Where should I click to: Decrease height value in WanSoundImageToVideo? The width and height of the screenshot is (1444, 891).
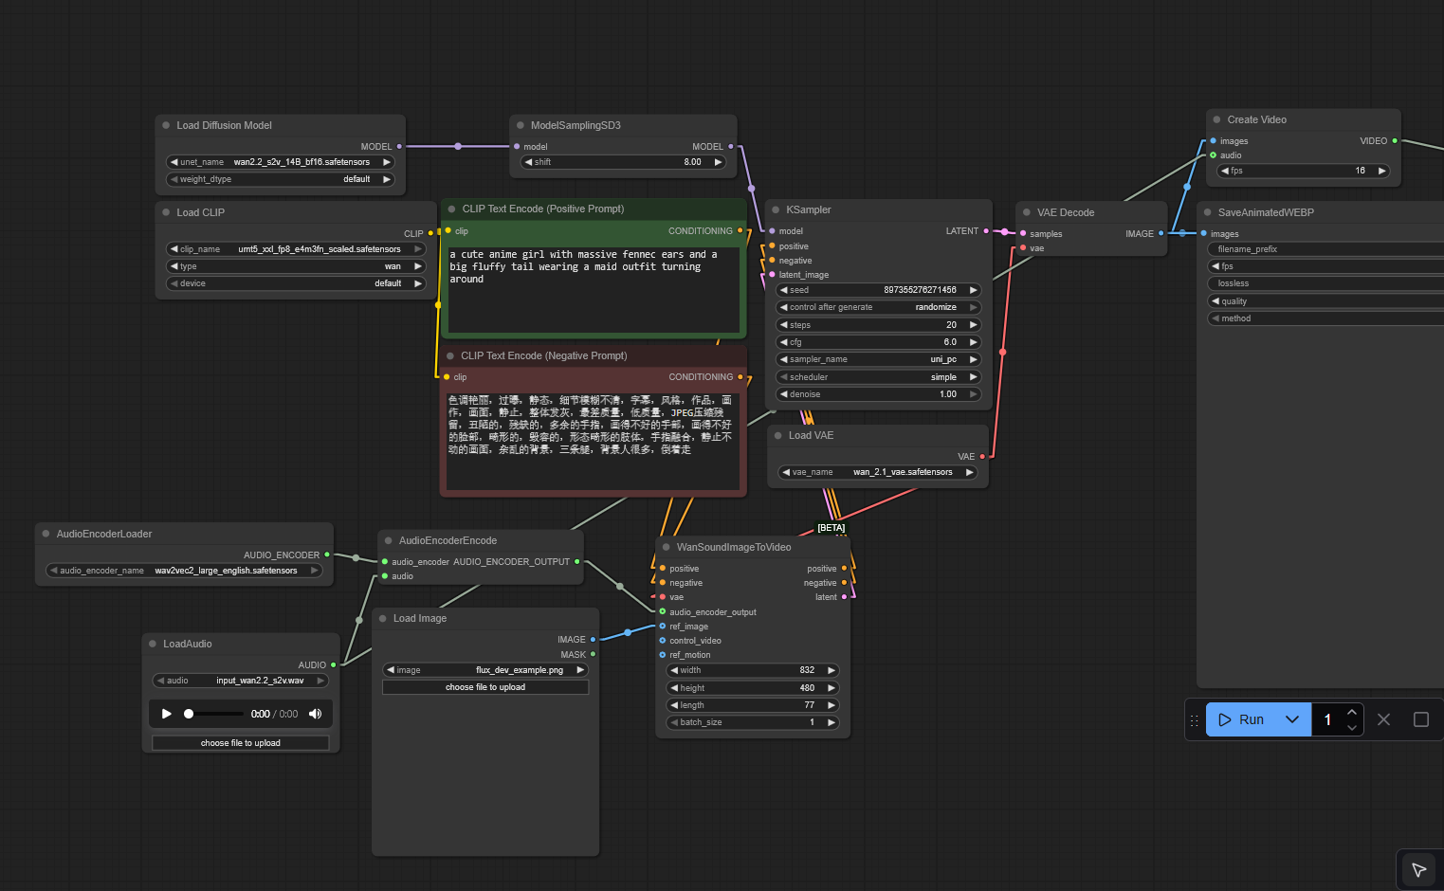(675, 688)
